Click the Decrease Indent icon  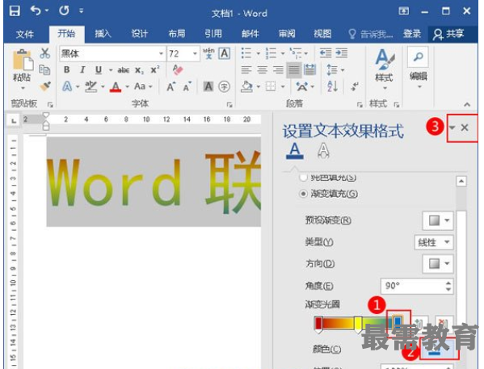[x=326, y=53]
